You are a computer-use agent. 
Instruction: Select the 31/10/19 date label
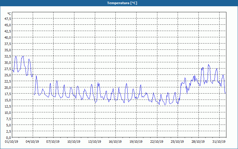pyautogui.click(x=219, y=142)
